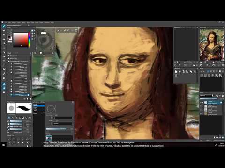The height and width of the screenshot is (168, 225).
Task: Click the system tray clock
Action: point(222,145)
